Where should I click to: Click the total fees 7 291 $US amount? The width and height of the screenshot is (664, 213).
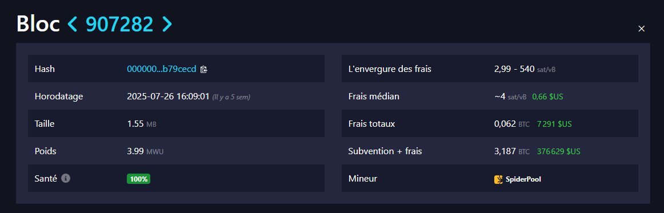click(x=554, y=124)
